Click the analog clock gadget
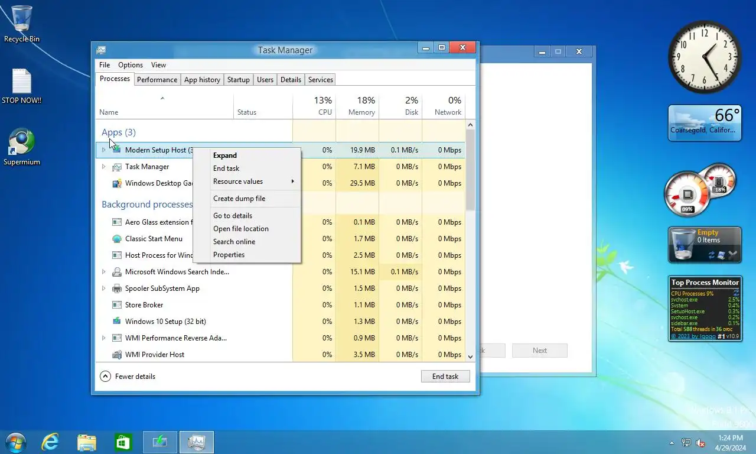Screen dimensions: 756x454 click(x=705, y=57)
